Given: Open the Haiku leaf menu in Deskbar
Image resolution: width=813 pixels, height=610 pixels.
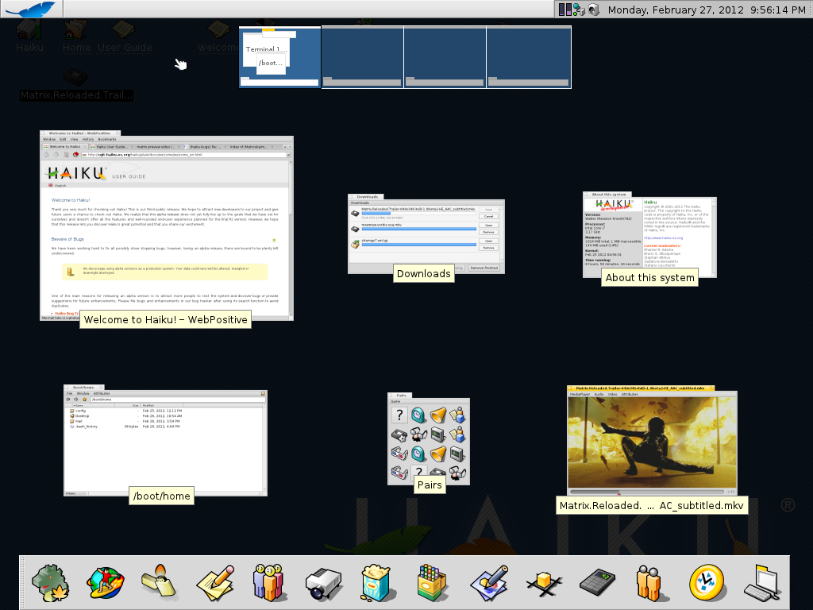Looking at the screenshot, I should click(x=30, y=9).
